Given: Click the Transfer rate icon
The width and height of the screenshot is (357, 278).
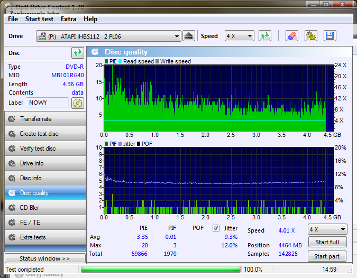Looking at the screenshot, I should click(x=12, y=119).
